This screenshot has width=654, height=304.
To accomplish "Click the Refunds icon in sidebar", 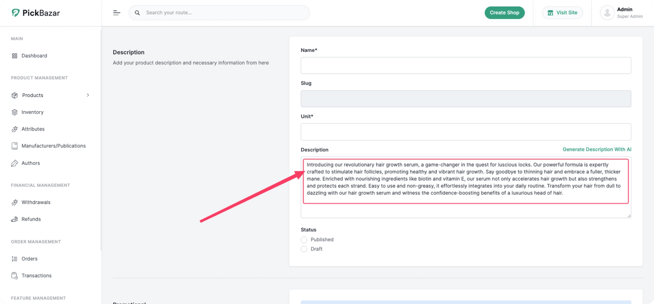I will click(14, 219).
